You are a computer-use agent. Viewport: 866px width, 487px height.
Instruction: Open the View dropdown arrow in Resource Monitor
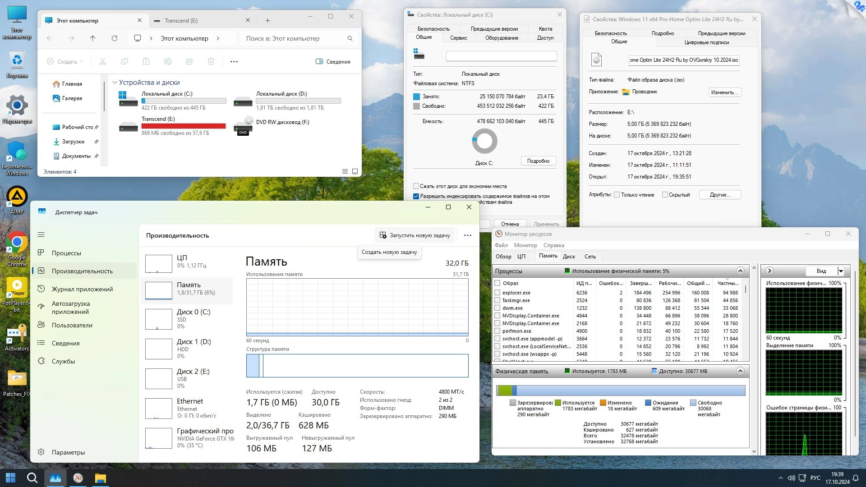point(841,271)
